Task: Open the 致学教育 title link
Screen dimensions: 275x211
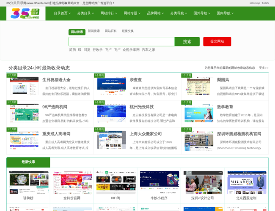Action: (x=225, y=107)
